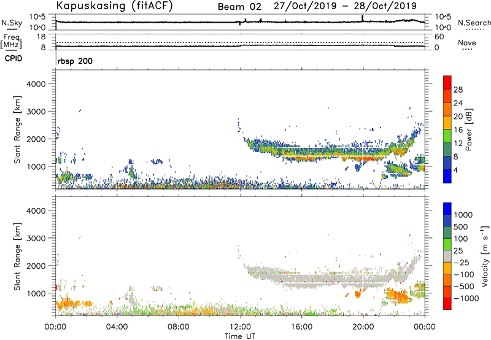This screenshot has width=491, height=340.
Task: Click the power color bar
Action: [x=447, y=129]
